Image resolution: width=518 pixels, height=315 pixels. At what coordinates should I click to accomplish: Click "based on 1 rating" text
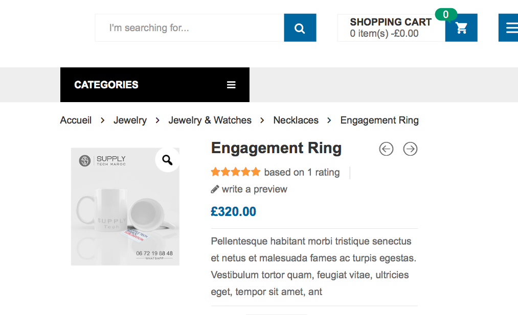click(x=302, y=172)
